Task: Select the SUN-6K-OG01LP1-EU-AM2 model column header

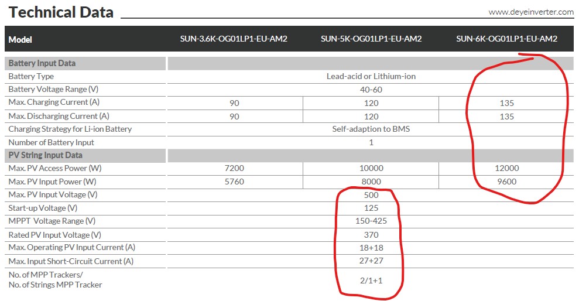Action: click(x=506, y=39)
